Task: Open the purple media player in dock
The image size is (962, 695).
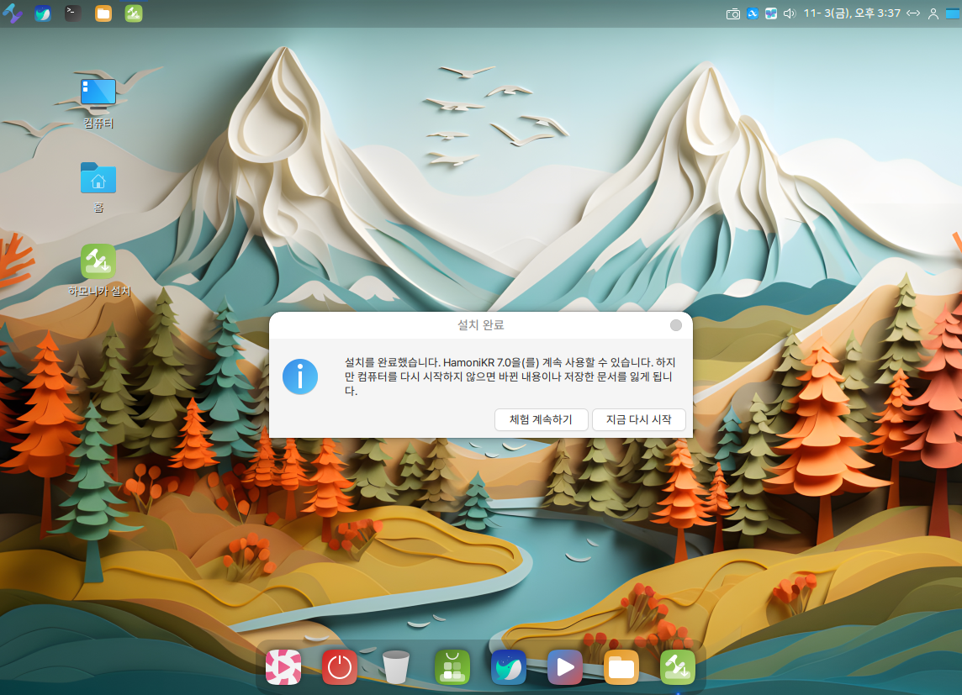Action: (x=565, y=667)
